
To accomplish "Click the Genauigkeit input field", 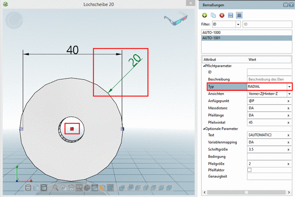I will coord(269,177).
